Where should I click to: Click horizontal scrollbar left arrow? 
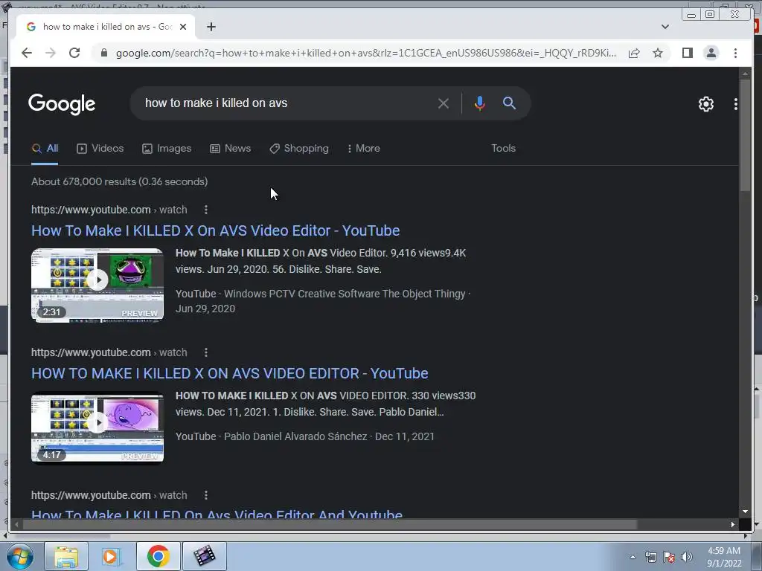coord(16,524)
